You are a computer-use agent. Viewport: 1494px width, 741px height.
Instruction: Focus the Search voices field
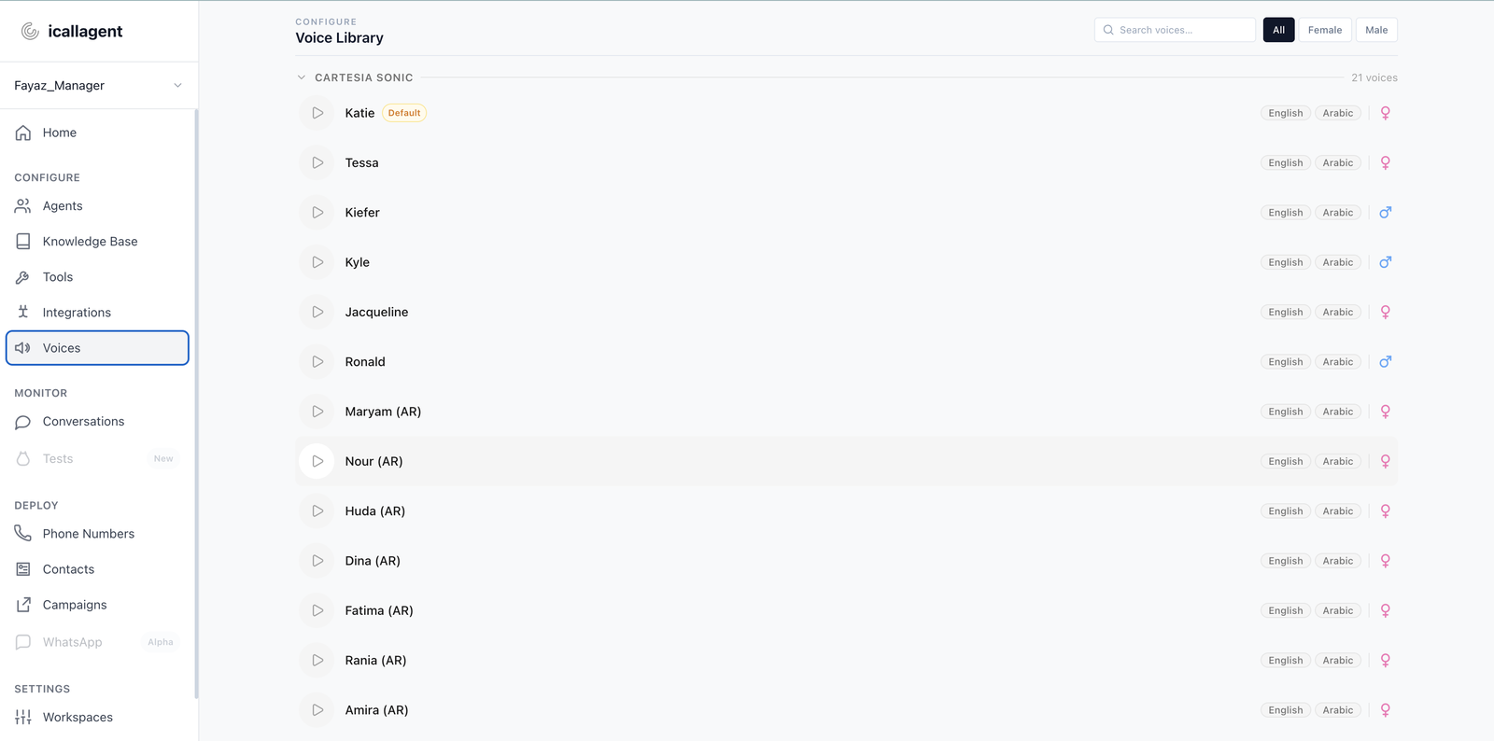(x=1175, y=30)
